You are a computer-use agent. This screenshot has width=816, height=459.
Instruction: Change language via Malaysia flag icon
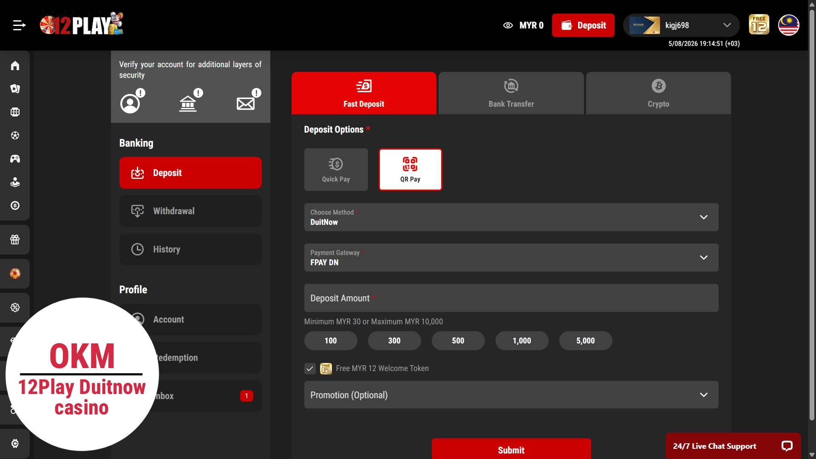click(789, 25)
